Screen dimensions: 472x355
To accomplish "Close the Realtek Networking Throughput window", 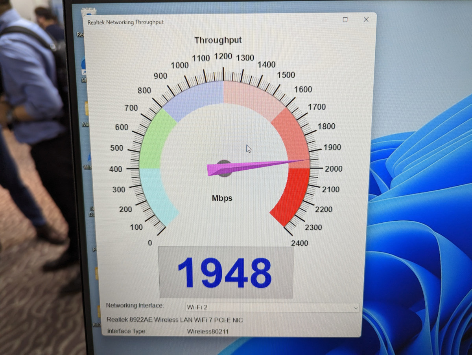I will pos(366,20).
